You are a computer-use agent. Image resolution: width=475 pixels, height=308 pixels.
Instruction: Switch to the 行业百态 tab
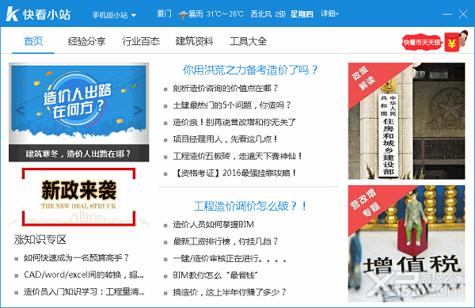pyautogui.click(x=141, y=41)
